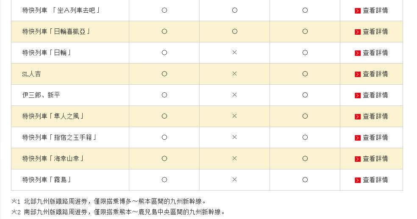417x219 pixels.
Task: Click red arrow icon in 海幸山幸 row
Action: pos(358,159)
